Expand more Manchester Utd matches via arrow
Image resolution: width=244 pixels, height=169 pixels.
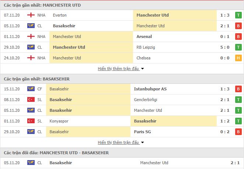coord(142,69)
